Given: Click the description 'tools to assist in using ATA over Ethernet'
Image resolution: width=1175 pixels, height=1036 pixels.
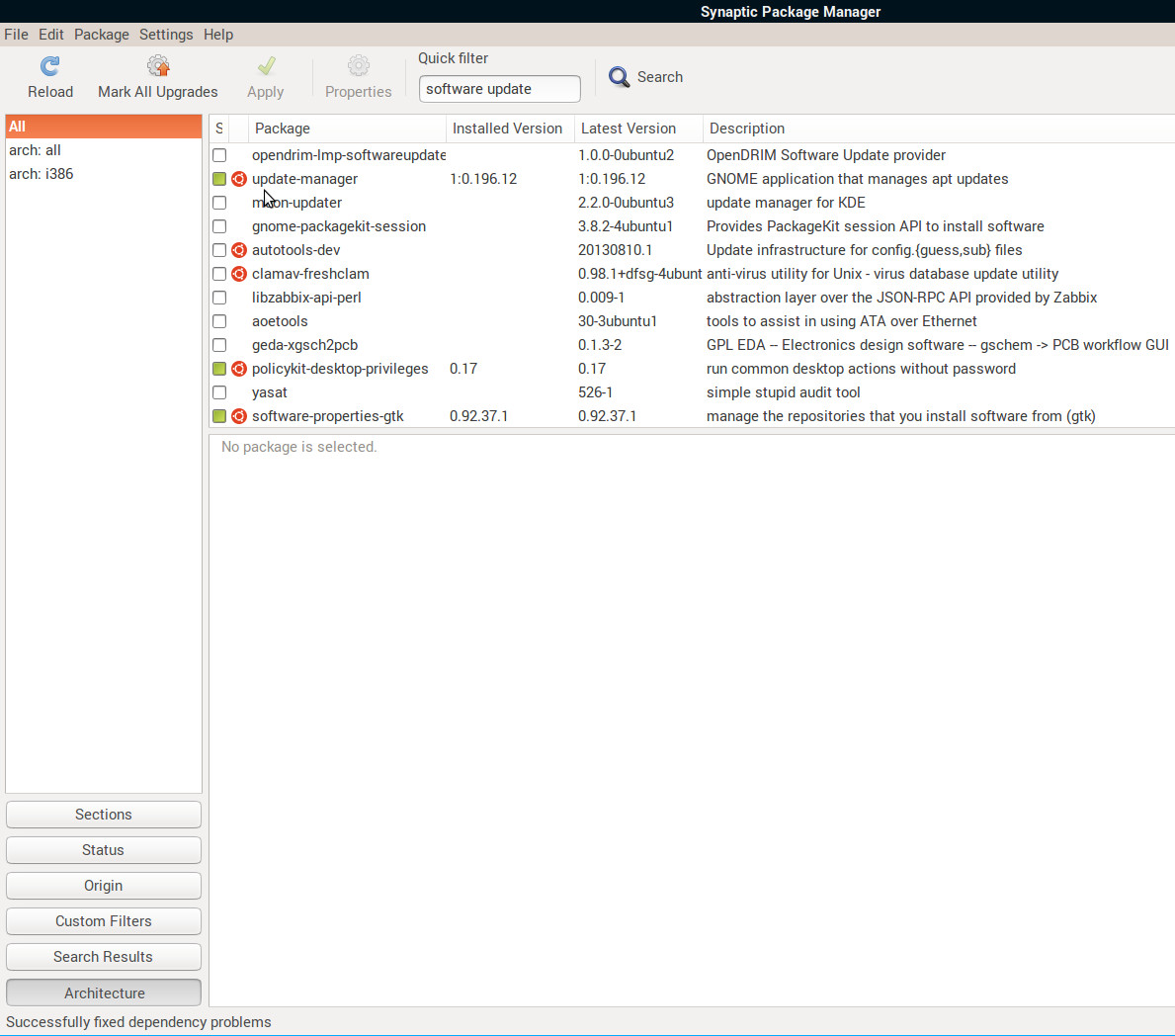Looking at the screenshot, I should 842,321.
